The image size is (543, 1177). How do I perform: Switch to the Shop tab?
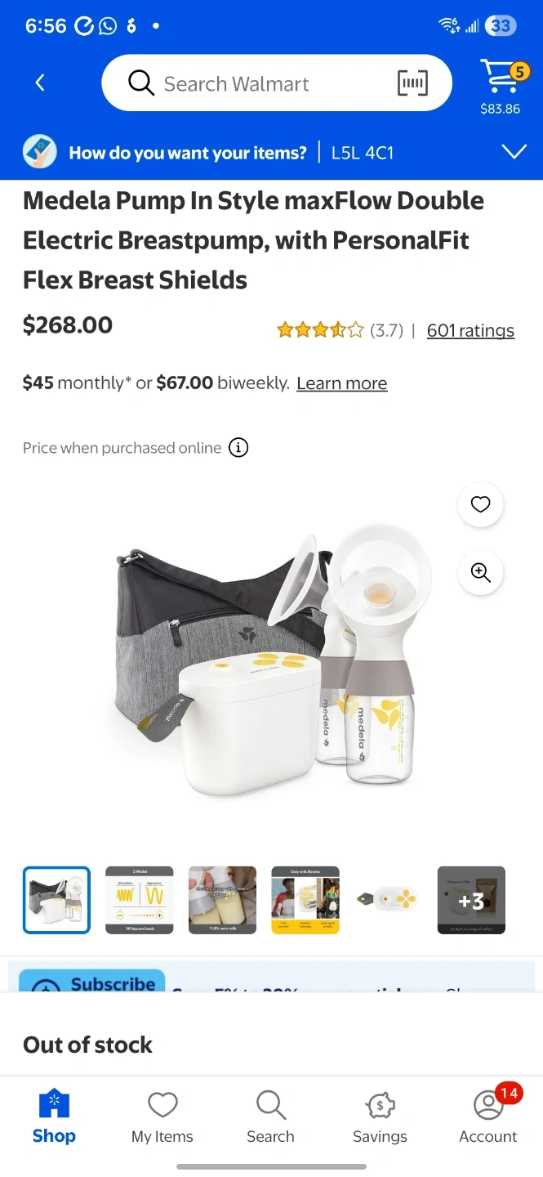(54, 1117)
